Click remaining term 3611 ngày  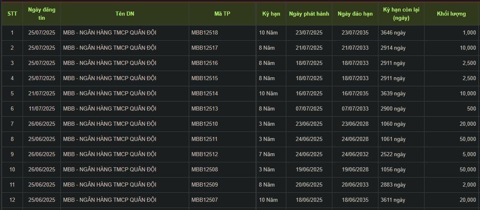[393, 200]
